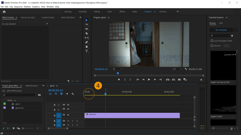Toggle V1 track output eye icon
Viewport: 241px width, 135px height.
tap(68, 115)
